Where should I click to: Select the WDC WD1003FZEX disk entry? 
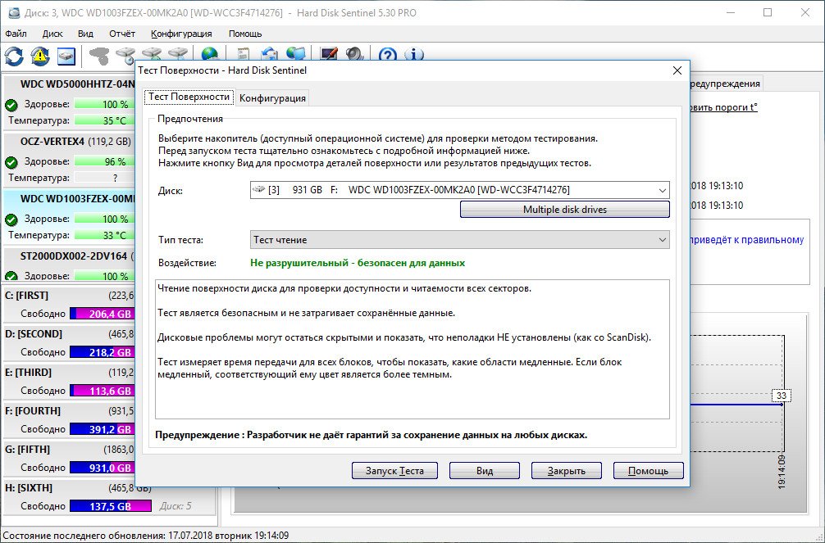(x=69, y=216)
